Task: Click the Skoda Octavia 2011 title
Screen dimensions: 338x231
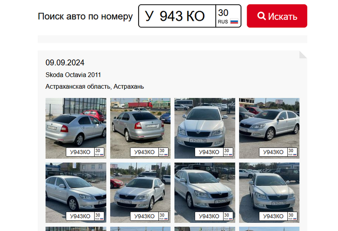Action: [x=73, y=75]
